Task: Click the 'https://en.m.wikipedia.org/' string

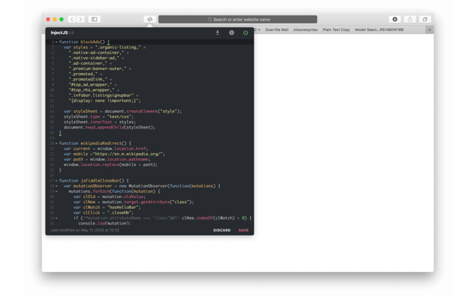Action: [128, 154]
